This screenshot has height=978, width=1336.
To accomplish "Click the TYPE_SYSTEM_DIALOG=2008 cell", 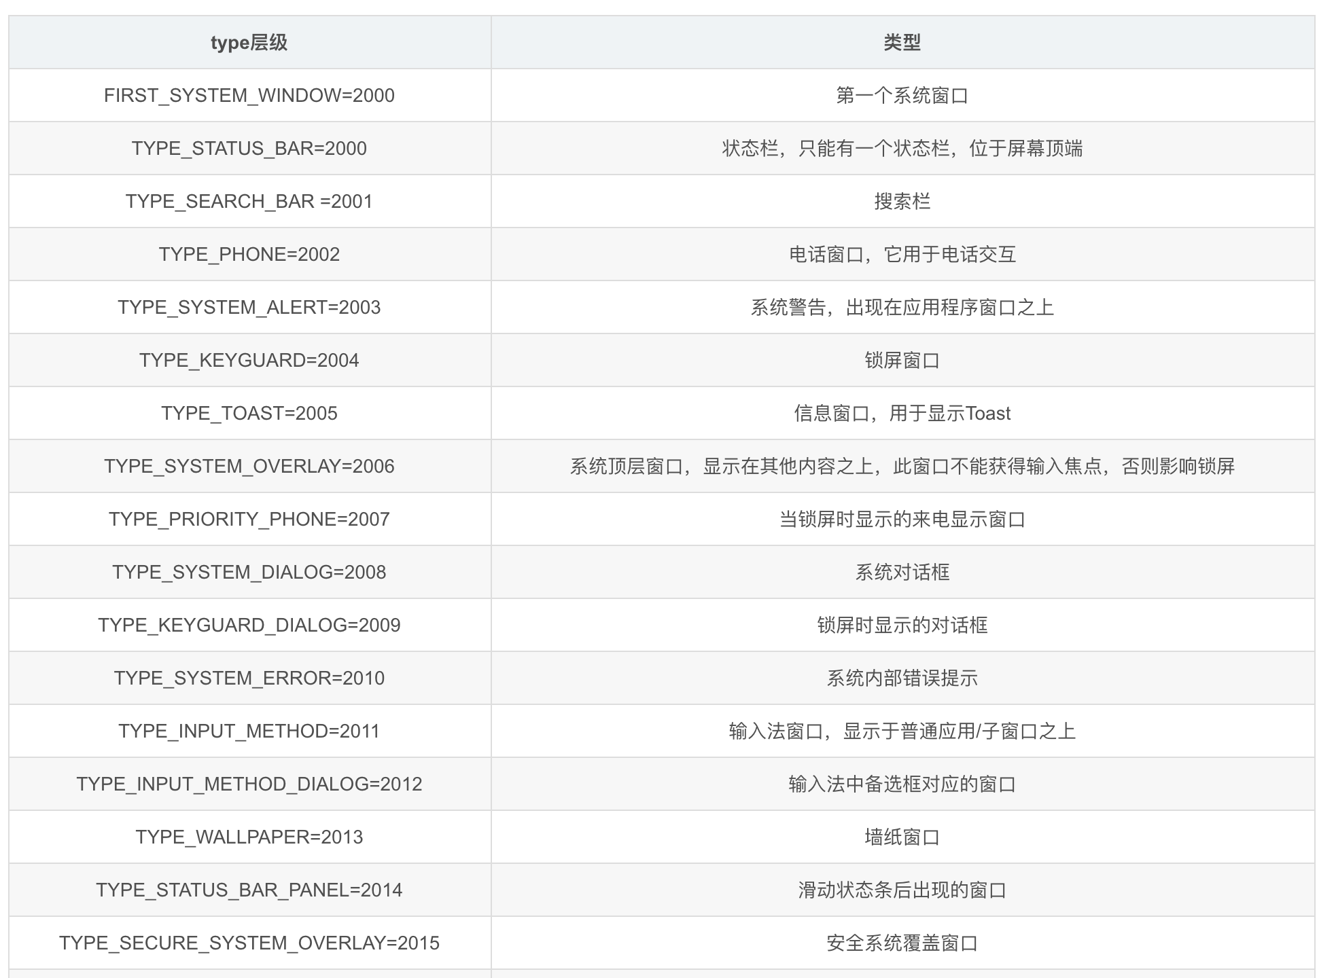I will (249, 573).
